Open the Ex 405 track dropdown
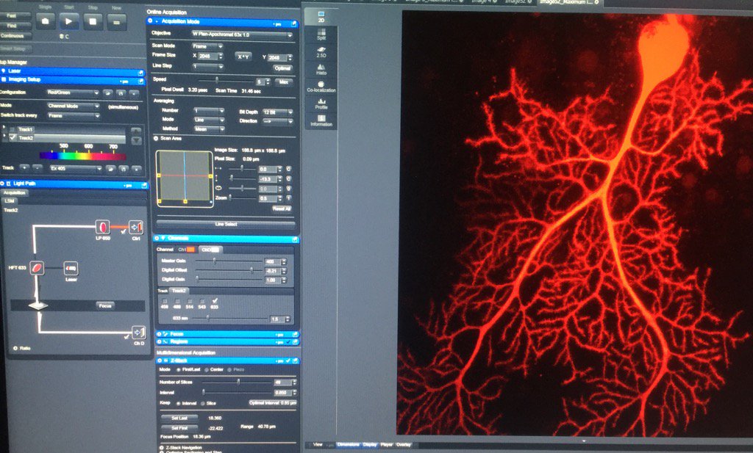Screen dimensions: 753x453 [76, 169]
